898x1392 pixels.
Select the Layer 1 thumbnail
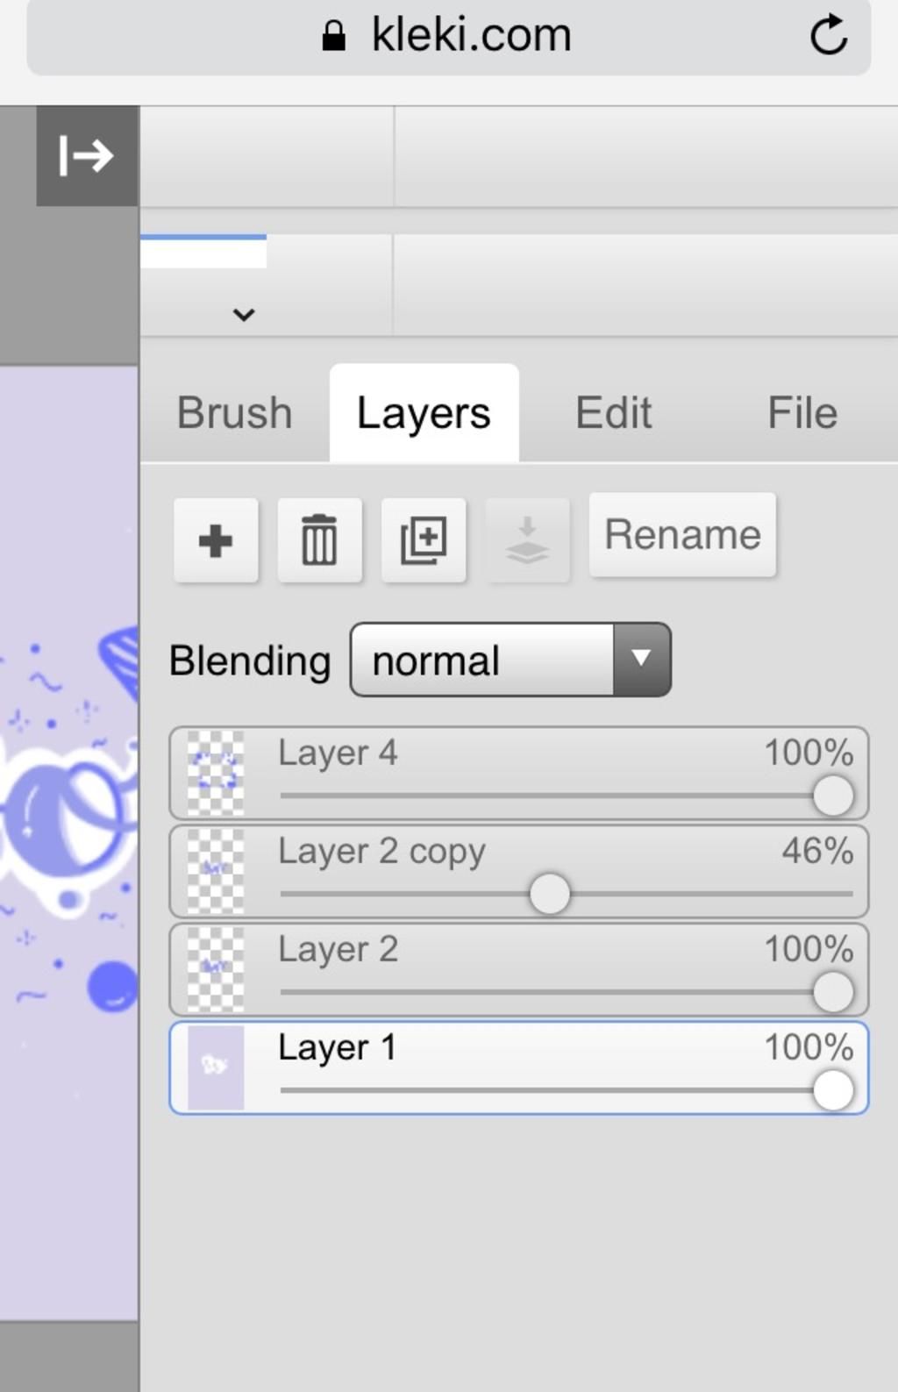click(216, 1067)
